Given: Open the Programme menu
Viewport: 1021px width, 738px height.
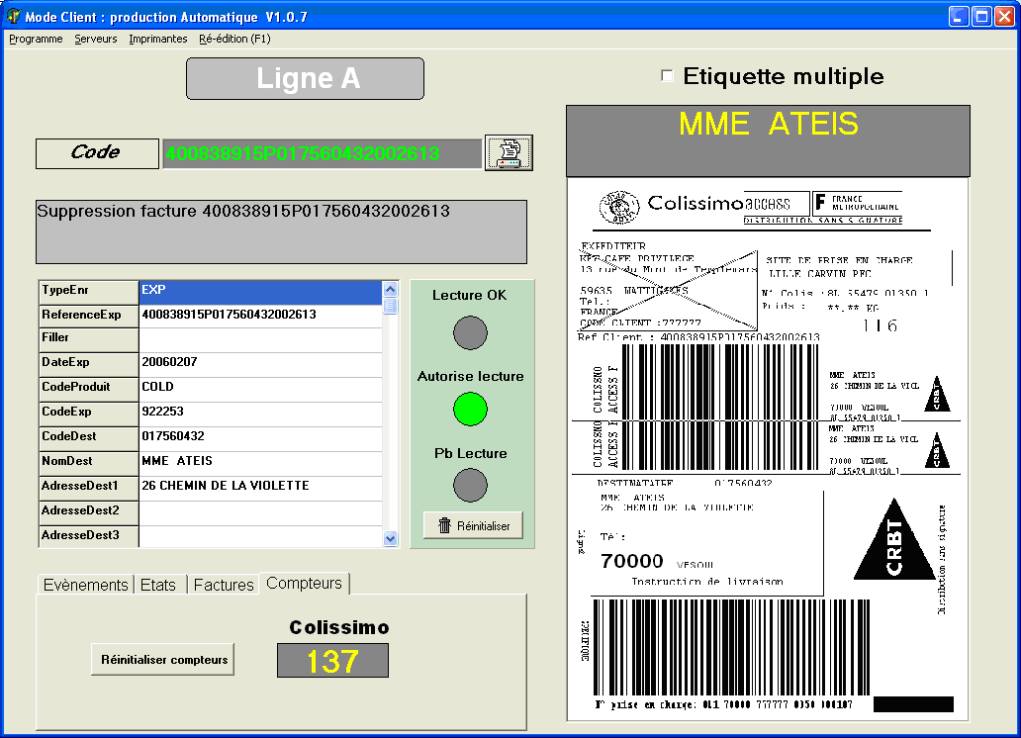Looking at the screenshot, I should click(36, 39).
